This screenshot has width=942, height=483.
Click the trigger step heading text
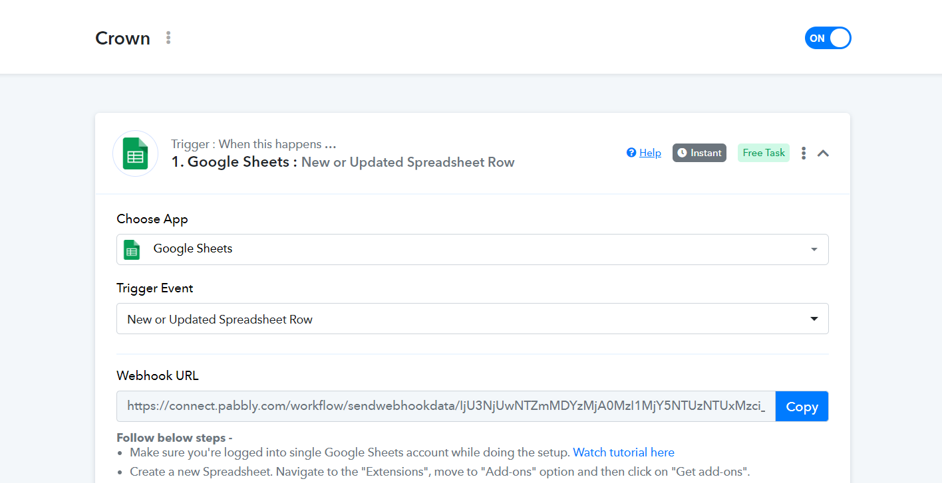(343, 162)
